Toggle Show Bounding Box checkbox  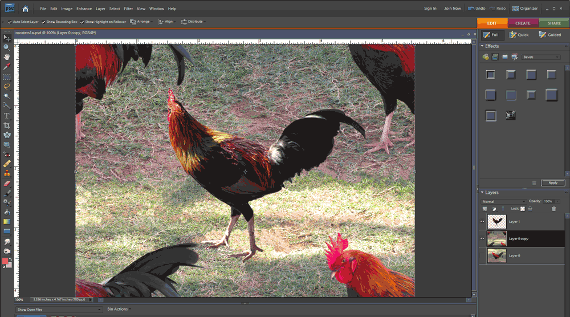tap(43, 22)
